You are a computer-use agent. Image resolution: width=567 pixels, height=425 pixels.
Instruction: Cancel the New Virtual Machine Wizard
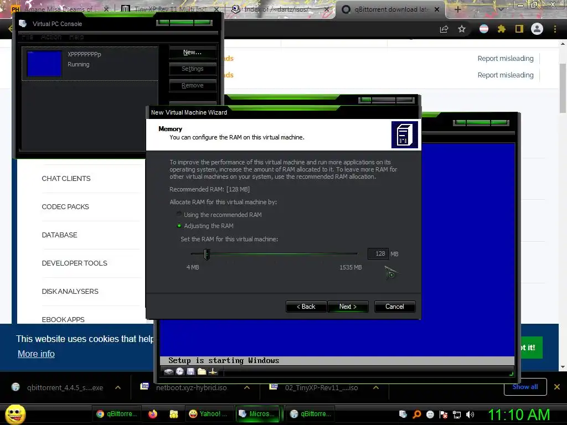394,307
